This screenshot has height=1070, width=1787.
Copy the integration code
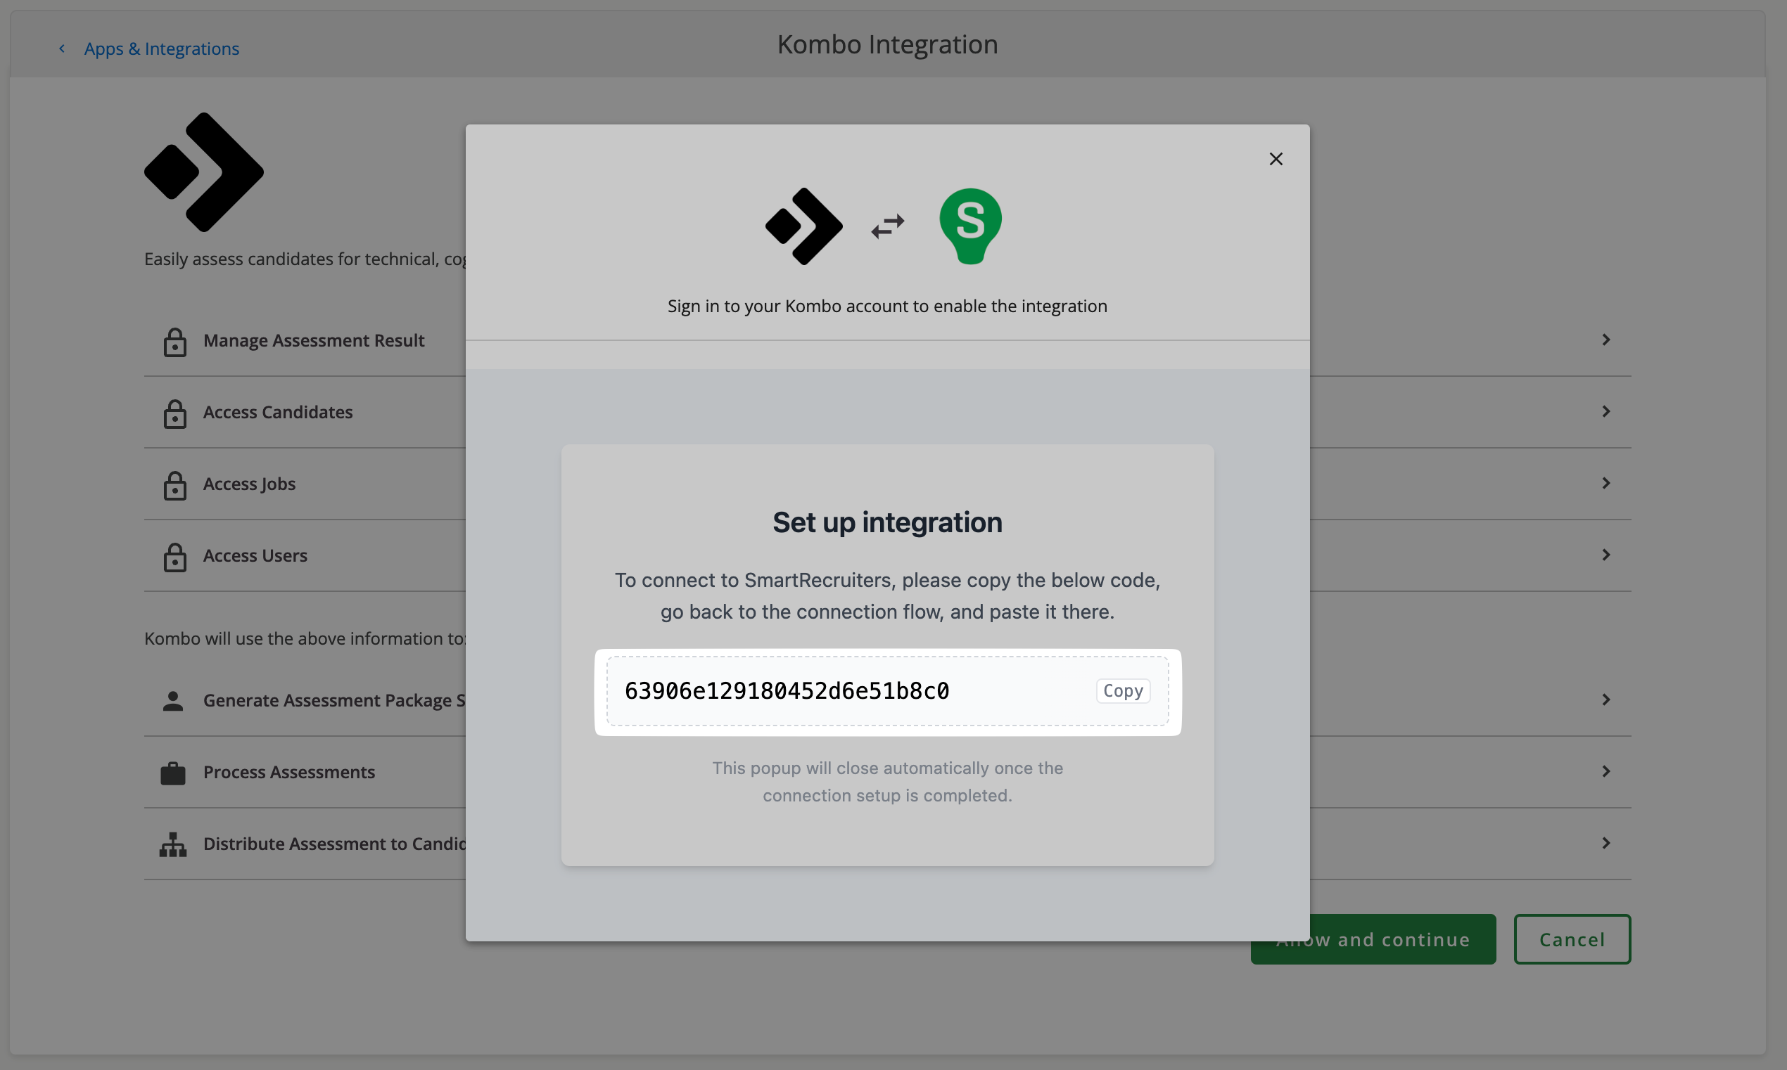click(1123, 691)
